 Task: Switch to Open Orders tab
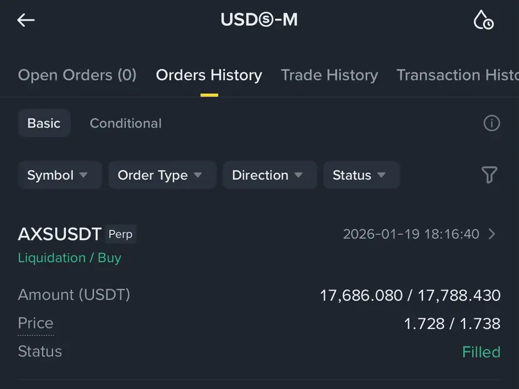77,75
